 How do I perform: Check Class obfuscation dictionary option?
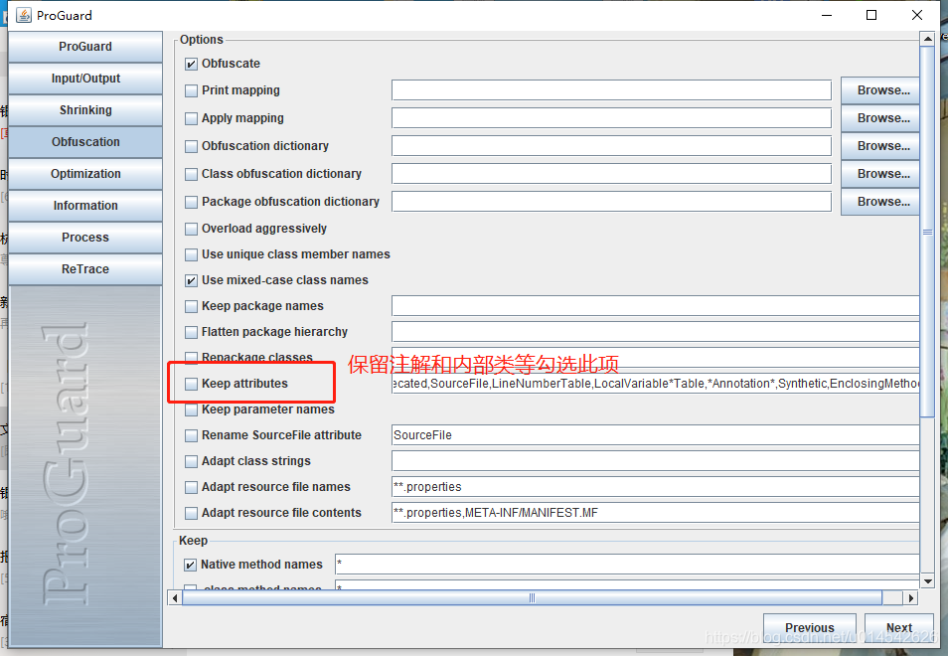(191, 174)
